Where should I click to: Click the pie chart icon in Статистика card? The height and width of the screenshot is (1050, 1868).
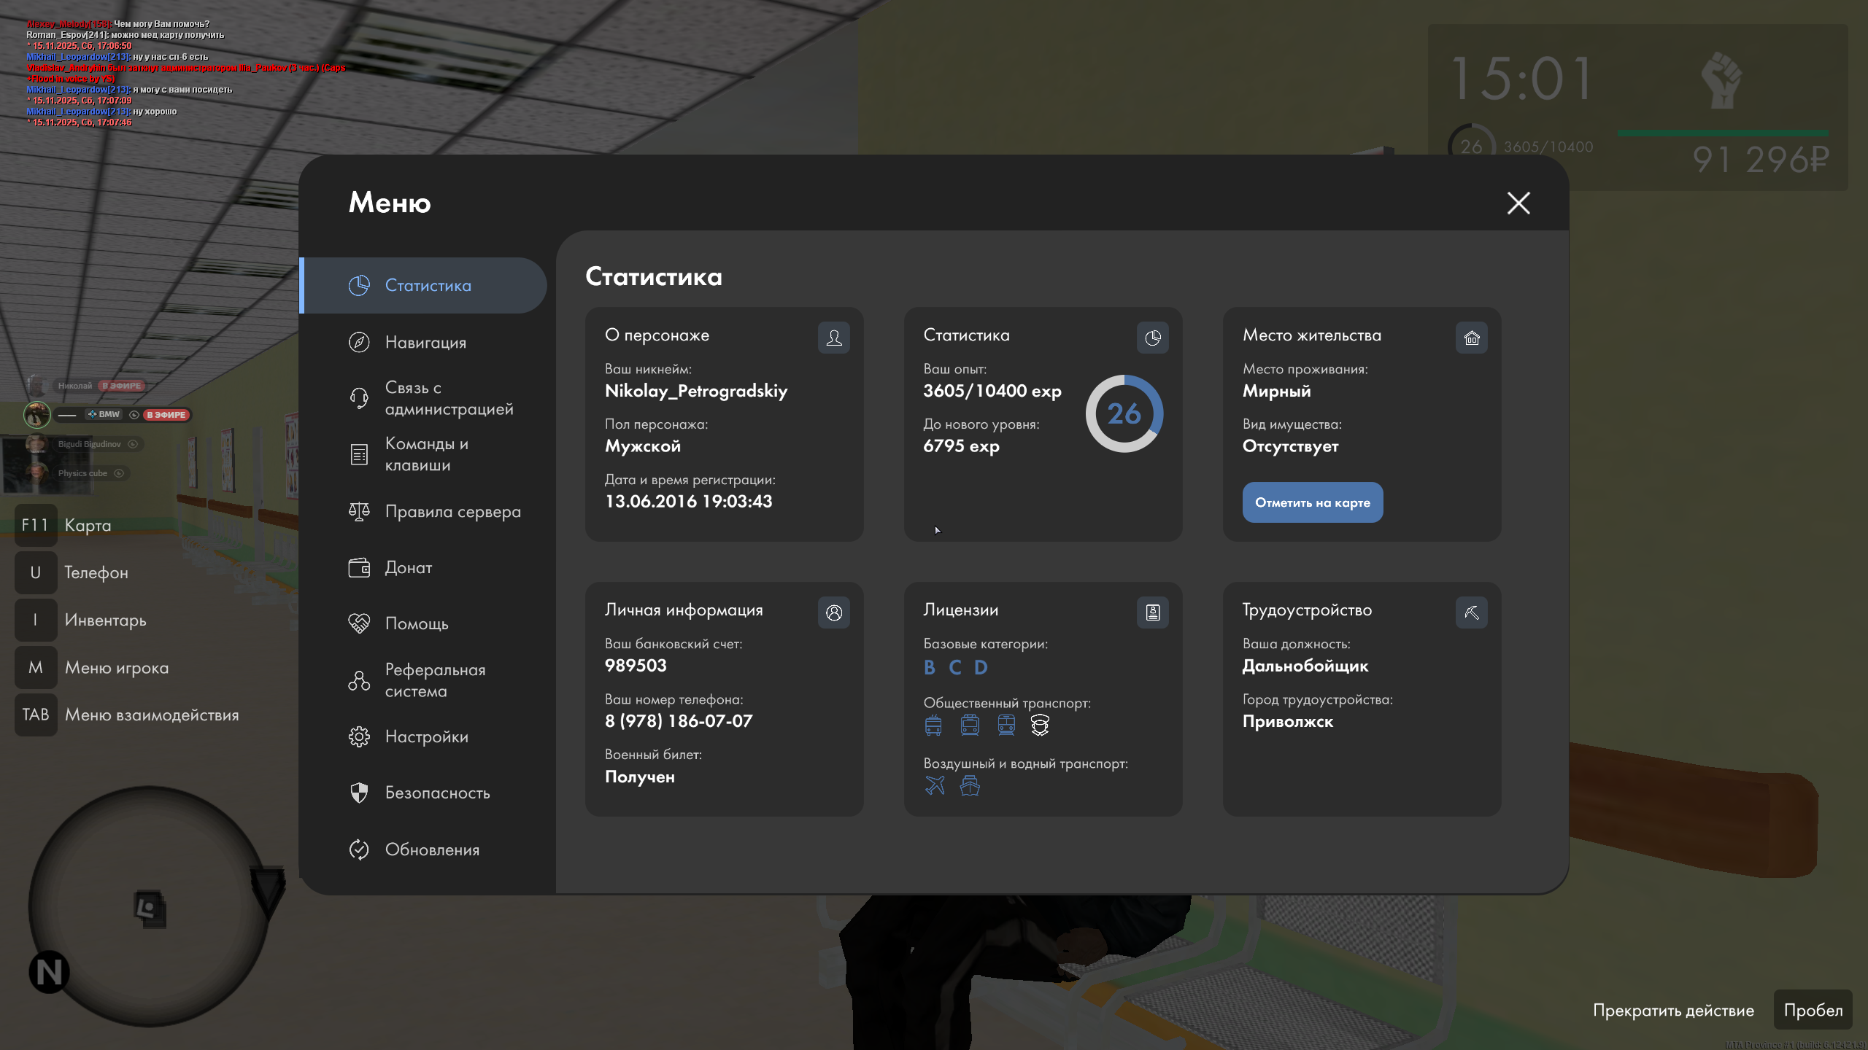(1152, 338)
